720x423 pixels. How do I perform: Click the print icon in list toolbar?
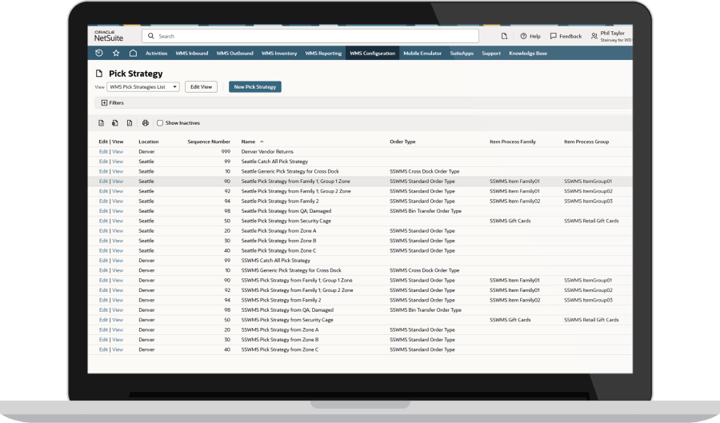coord(145,123)
